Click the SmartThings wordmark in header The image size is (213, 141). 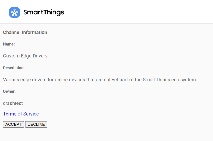click(44, 12)
